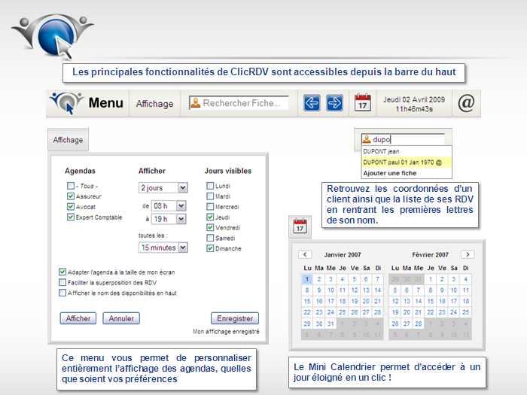Go to previous month in mini calendar
The width and height of the screenshot is (527, 395).
pos(305,254)
